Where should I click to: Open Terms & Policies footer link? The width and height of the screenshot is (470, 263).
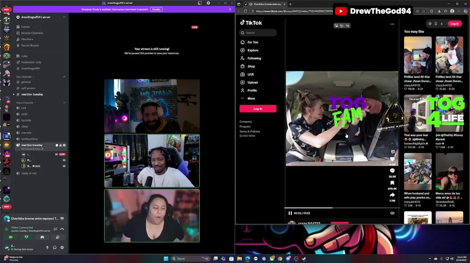(x=249, y=131)
